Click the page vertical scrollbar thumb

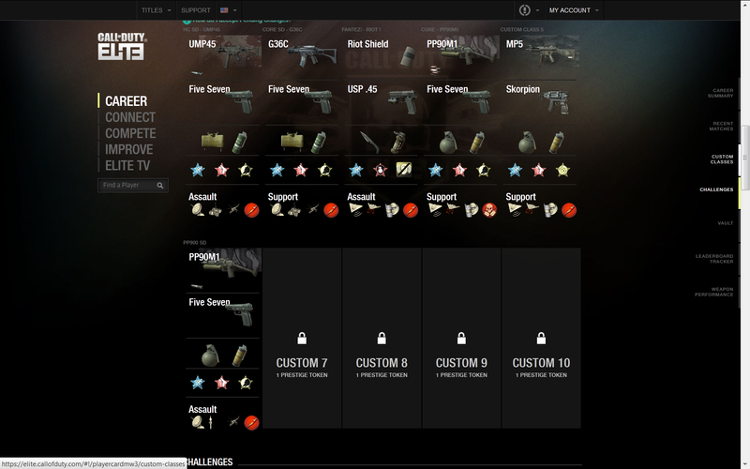click(745, 156)
